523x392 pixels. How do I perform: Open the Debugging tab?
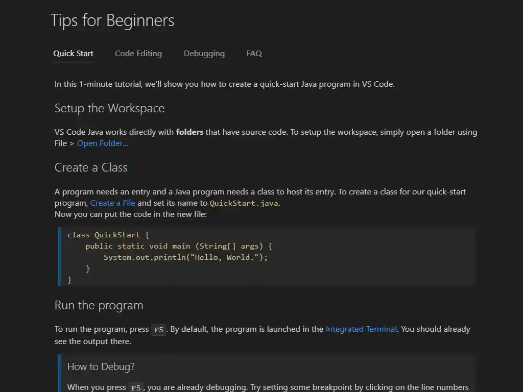(x=204, y=53)
